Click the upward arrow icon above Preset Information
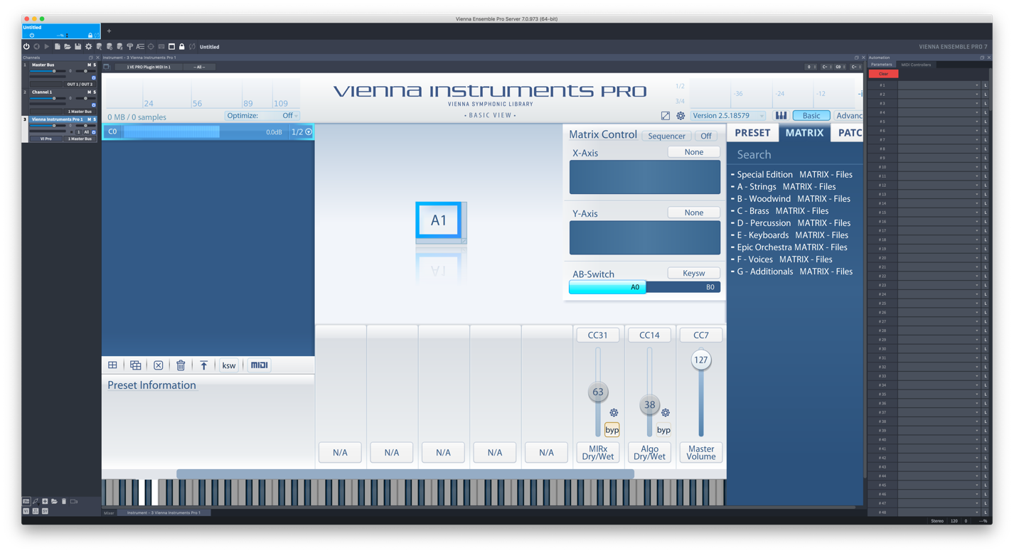1014x553 pixels. [204, 365]
